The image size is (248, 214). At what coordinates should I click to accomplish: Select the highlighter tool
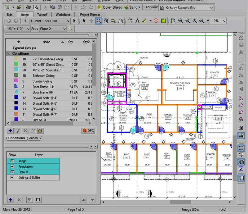tap(144, 21)
